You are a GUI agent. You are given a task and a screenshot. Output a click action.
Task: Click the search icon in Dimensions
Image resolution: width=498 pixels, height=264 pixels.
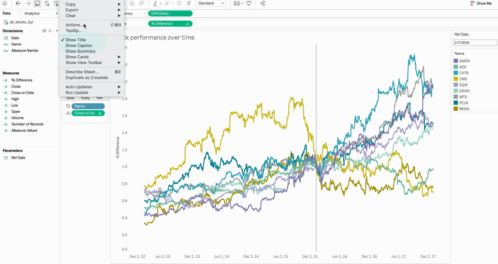coord(50,31)
